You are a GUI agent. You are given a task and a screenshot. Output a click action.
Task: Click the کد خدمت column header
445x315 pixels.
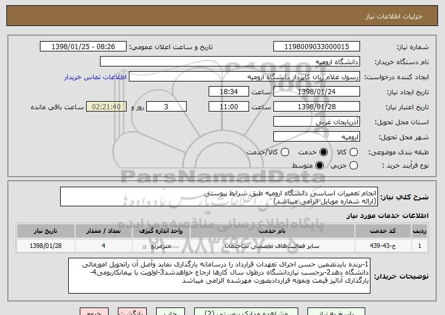click(383, 231)
